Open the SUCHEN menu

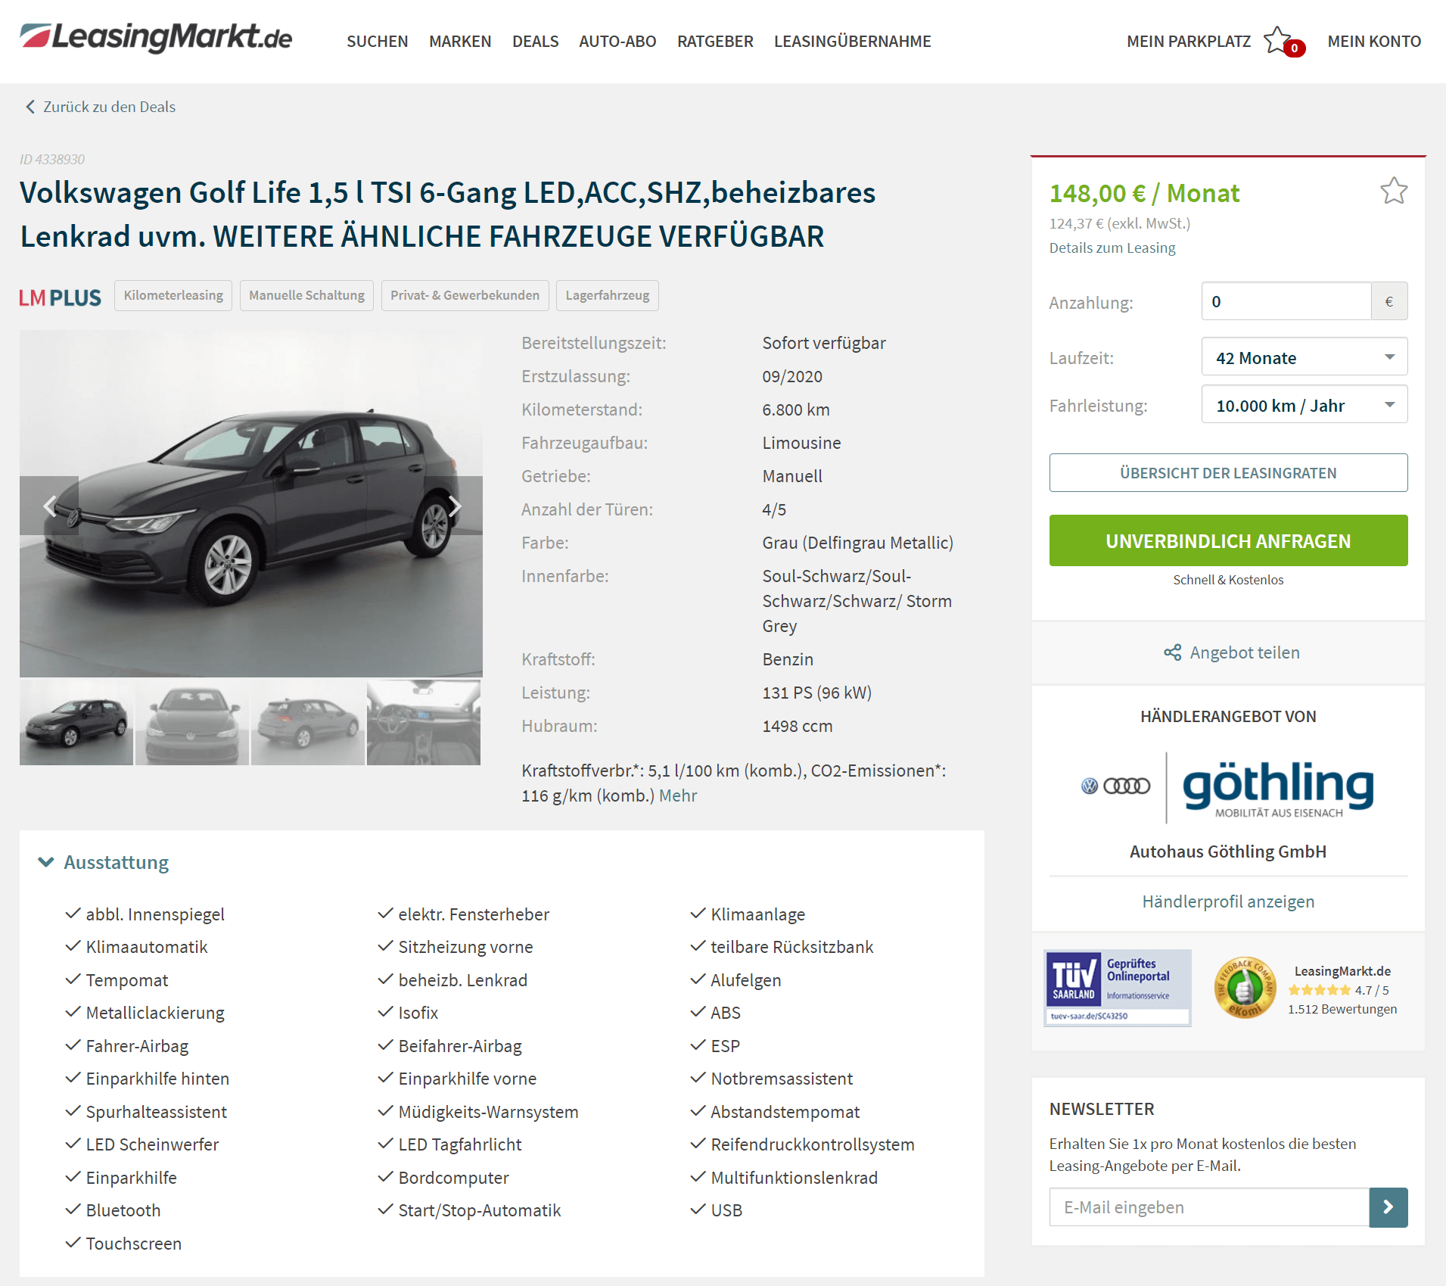[x=377, y=42]
